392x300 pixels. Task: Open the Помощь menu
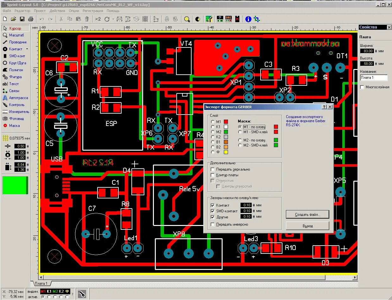coord(113,11)
